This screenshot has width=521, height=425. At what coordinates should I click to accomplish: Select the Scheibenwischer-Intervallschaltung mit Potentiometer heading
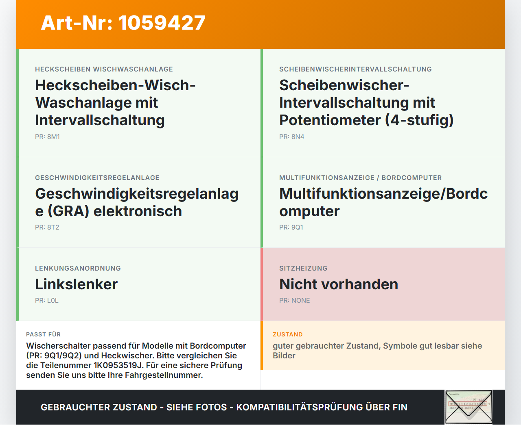(366, 102)
